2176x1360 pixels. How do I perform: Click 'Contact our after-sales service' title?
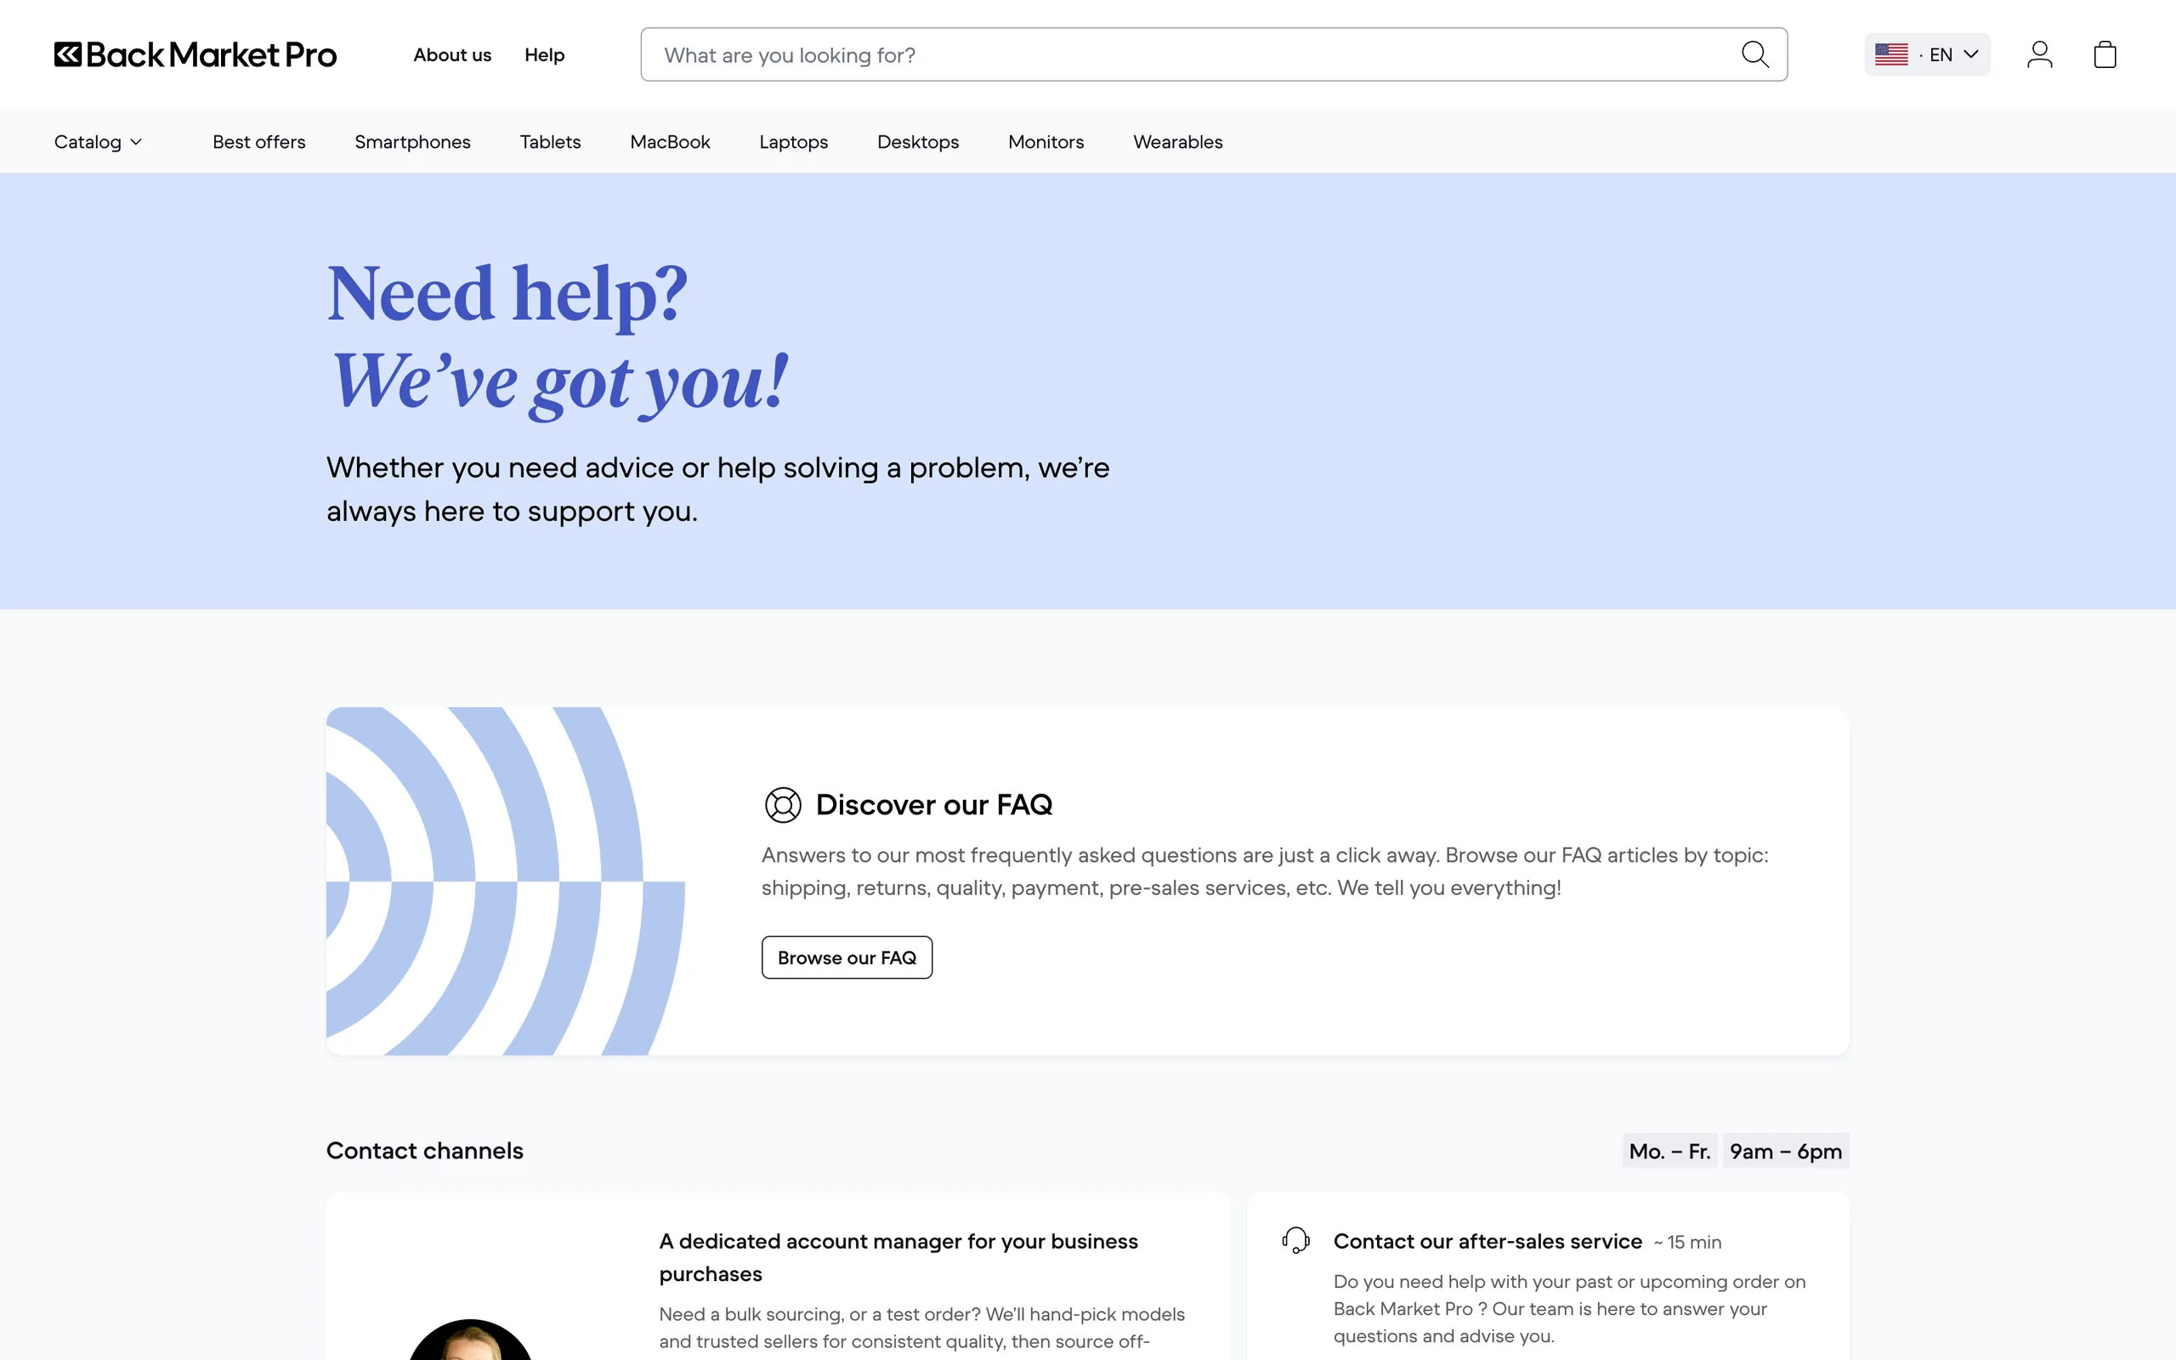point(1487,1241)
